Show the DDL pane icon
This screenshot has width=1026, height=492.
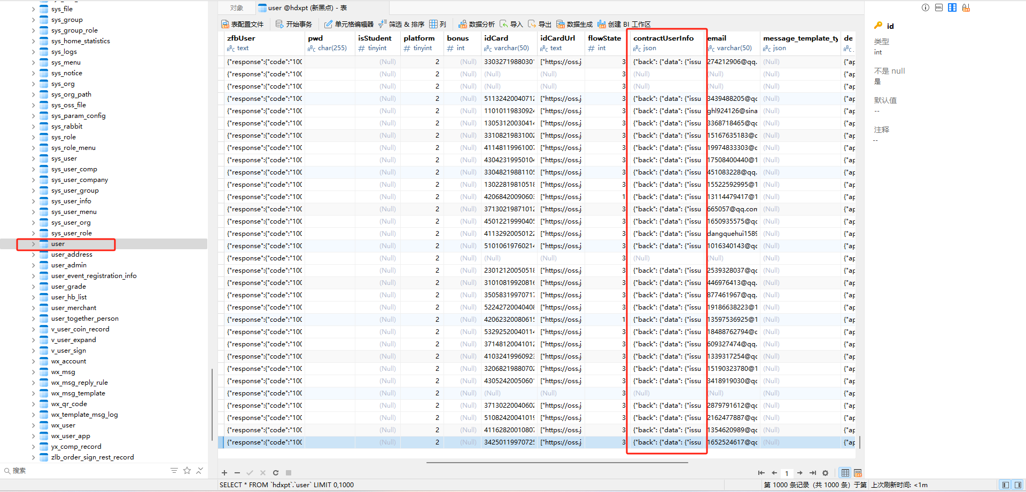point(939,7)
